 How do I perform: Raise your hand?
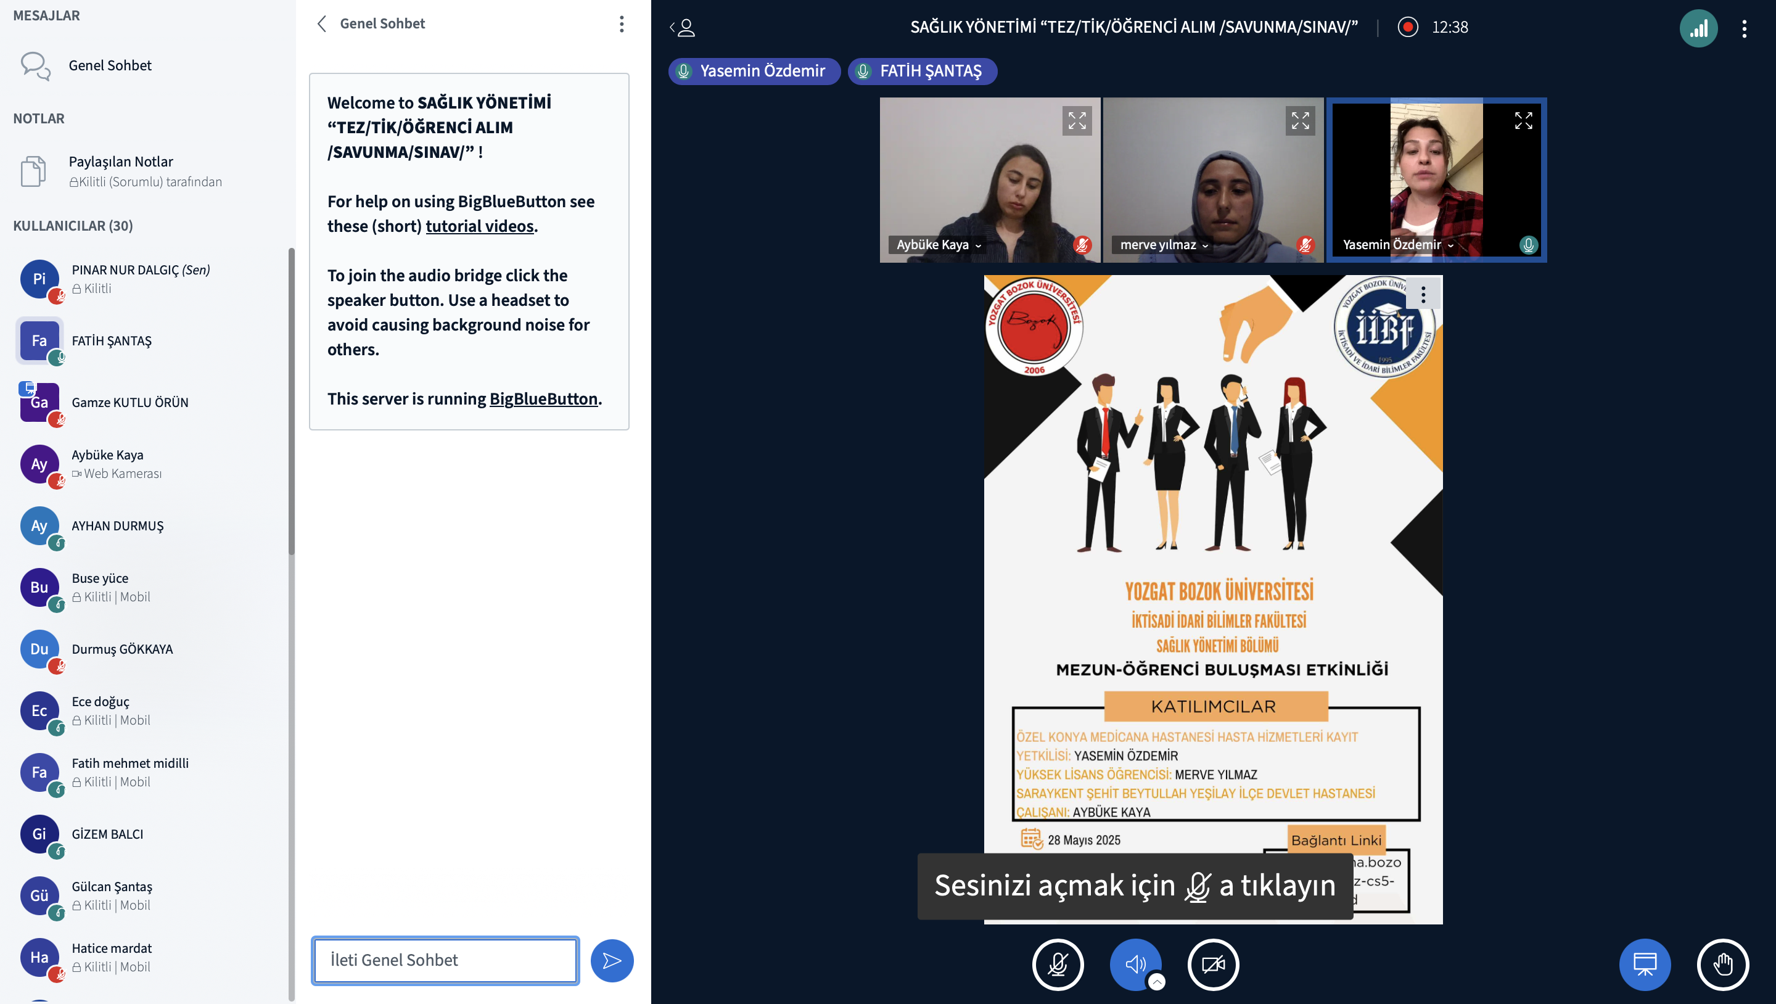coord(1722,964)
